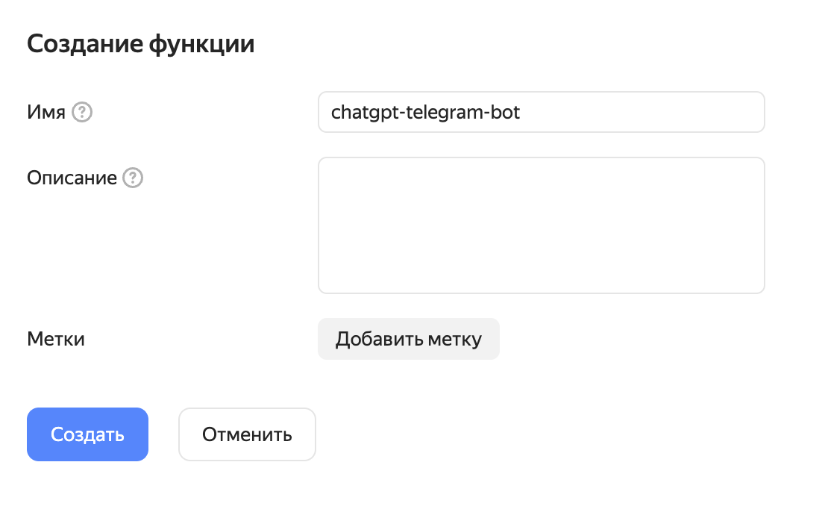Cancel creation with the Отменить button
The image size is (828, 518).
click(247, 434)
